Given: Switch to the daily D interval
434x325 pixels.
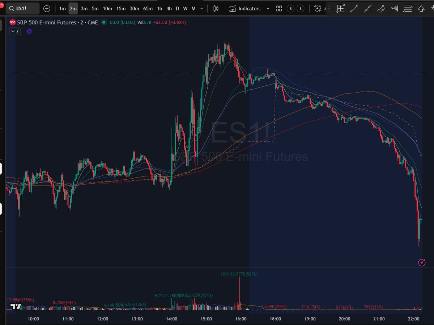Looking at the screenshot, I should tap(177, 8).
